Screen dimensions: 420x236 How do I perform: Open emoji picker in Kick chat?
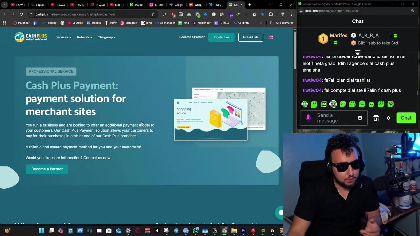(x=360, y=118)
